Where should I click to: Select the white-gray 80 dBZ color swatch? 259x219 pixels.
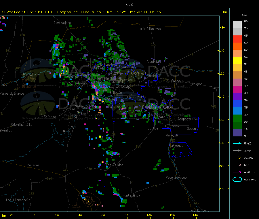coord(237,25)
